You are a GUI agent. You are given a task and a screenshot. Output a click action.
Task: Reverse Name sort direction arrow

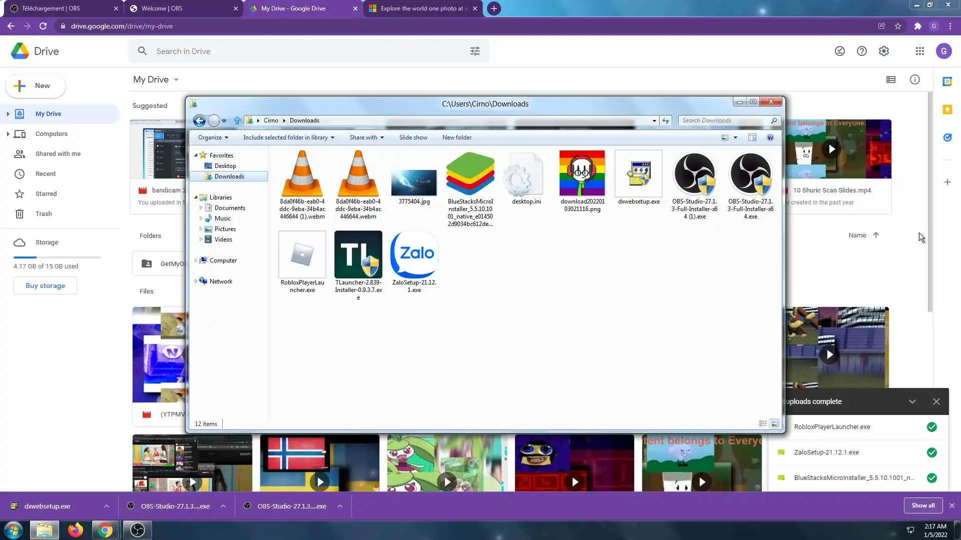pyautogui.click(x=875, y=235)
